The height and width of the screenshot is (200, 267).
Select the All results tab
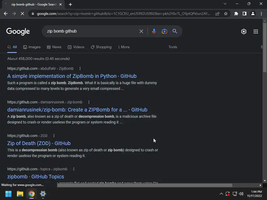click(x=12, y=47)
